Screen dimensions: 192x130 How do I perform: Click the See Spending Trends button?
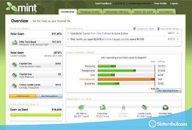point(168,90)
